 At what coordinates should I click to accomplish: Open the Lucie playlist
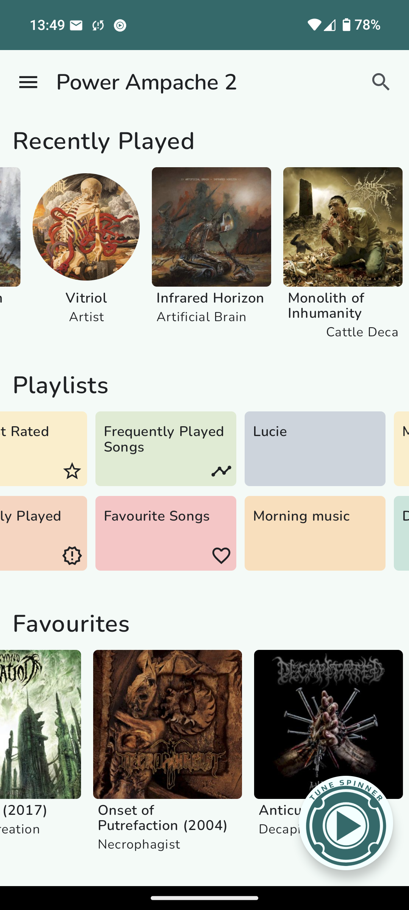pyautogui.click(x=315, y=449)
